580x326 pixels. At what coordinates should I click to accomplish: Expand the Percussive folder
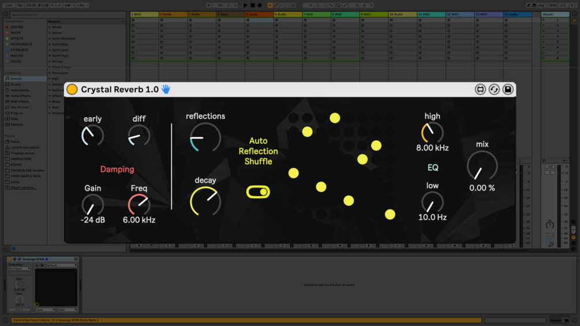50,73
